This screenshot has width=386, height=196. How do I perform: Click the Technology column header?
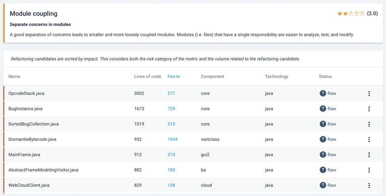[x=277, y=77]
